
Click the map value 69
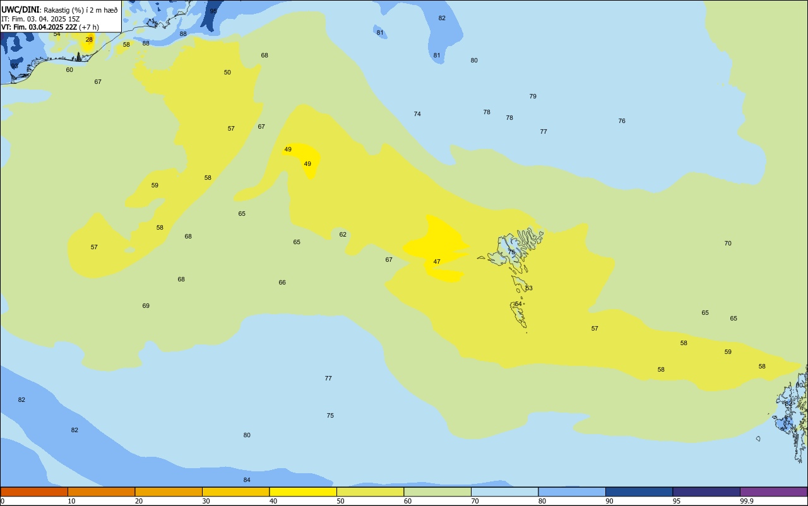point(146,306)
